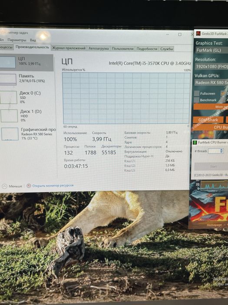This screenshot has height=305, width=228.
Task: Click the # threads input field
Action: coord(215,151)
